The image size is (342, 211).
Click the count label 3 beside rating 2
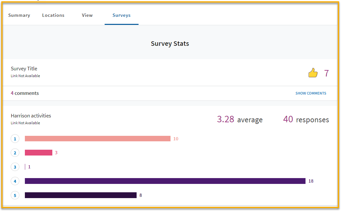(56, 153)
